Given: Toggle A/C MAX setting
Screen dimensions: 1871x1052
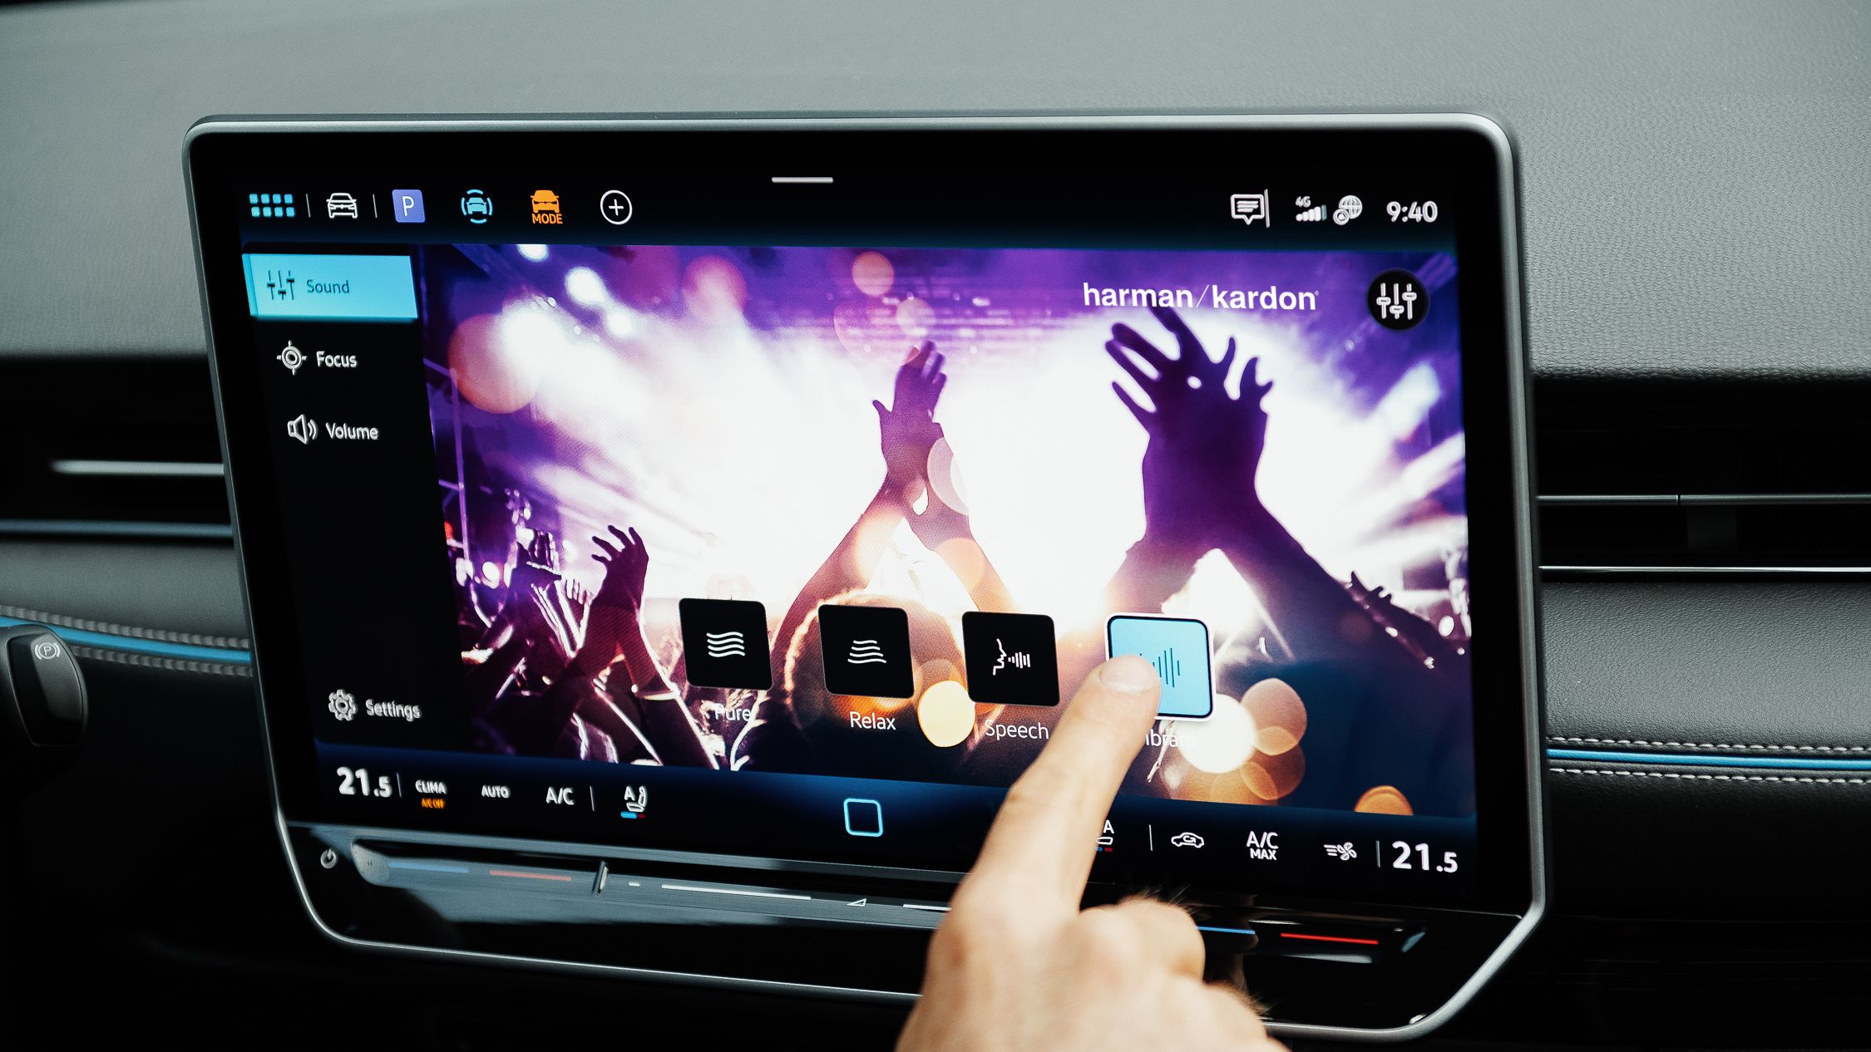Looking at the screenshot, I should [1263, 843].
